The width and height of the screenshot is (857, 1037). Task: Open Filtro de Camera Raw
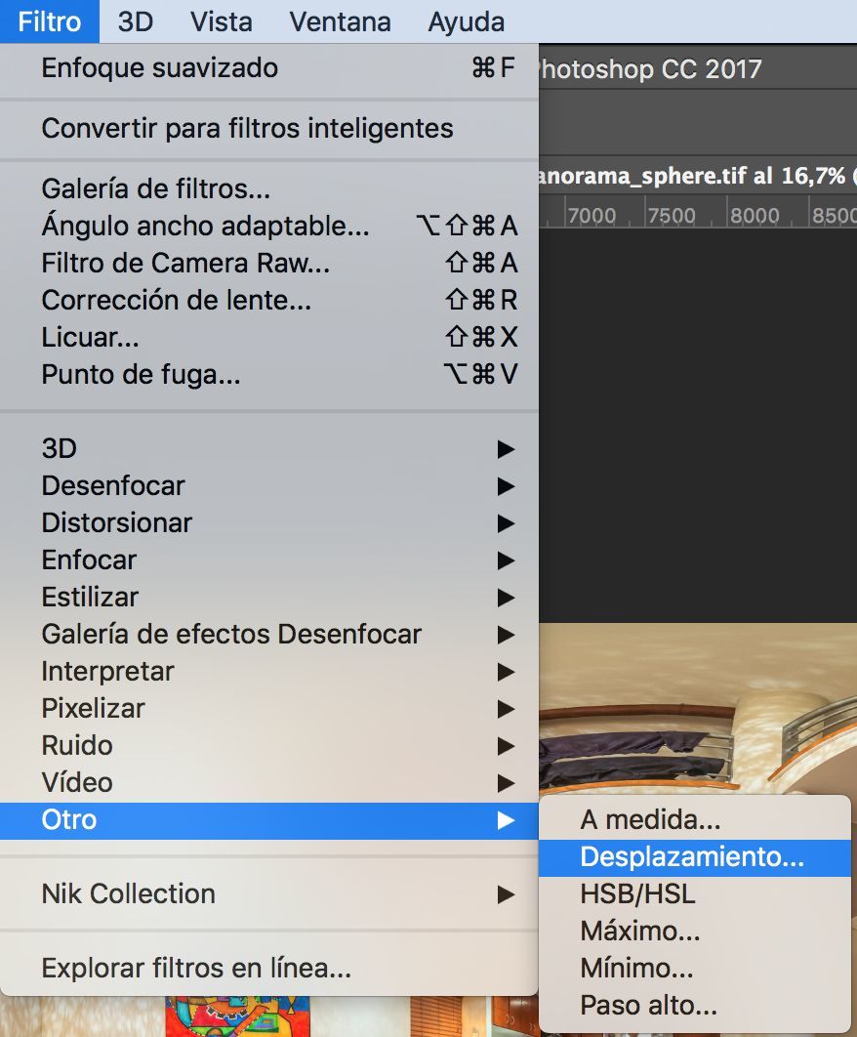pyautogui.click(x=269, y=264)
